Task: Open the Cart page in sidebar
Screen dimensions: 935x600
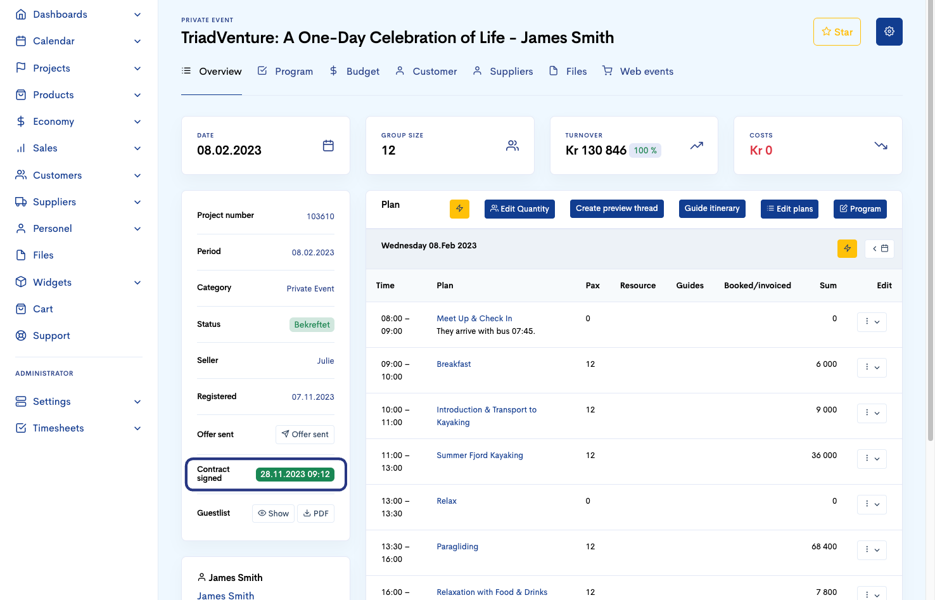Action: [42, 309]
